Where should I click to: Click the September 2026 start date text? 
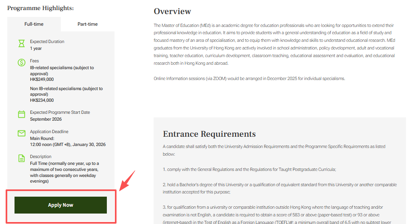coord(46,119)
